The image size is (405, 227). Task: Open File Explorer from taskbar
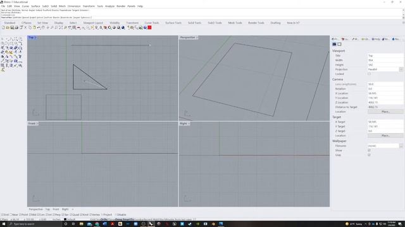[81, 224]
